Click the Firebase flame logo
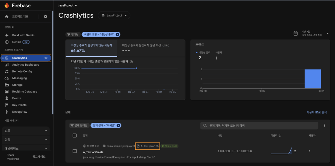The image size is (335, 166). (7, 5)
